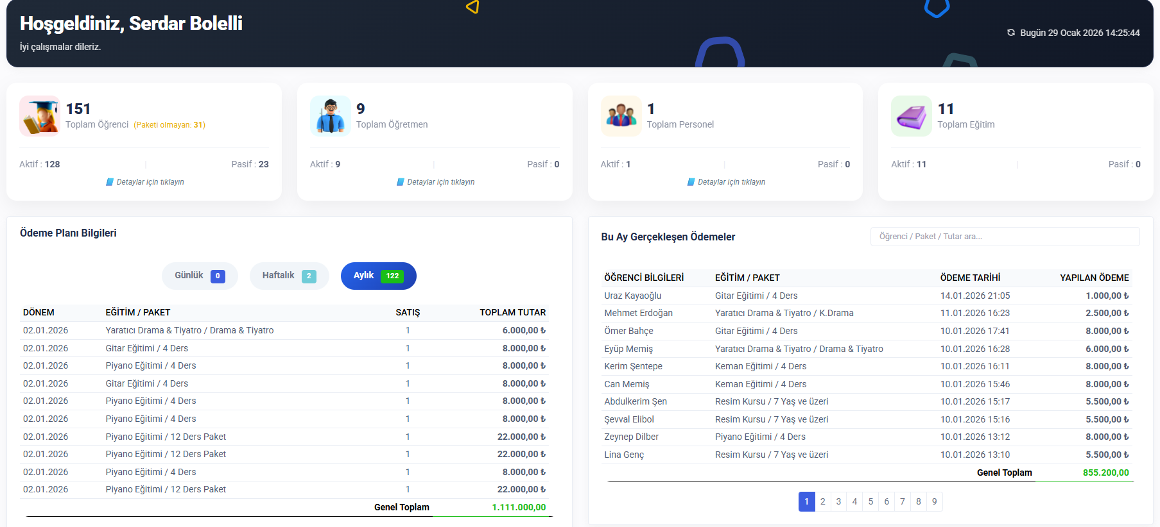Jump to page 9 of payments
This screenshot has height=527, width=1160.
pyautogui.click(x=934, y=501)
